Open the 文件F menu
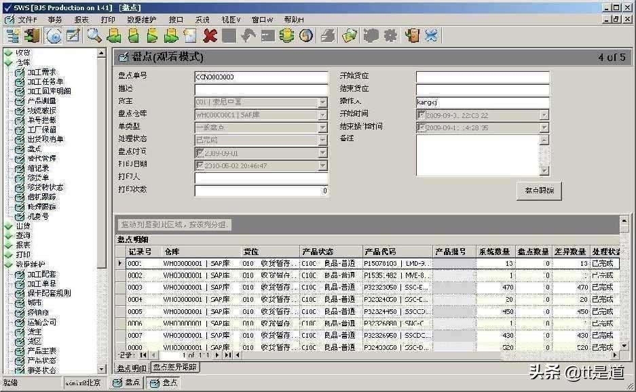This screenshot has width=636, height=392. click(x=27, y=20)
